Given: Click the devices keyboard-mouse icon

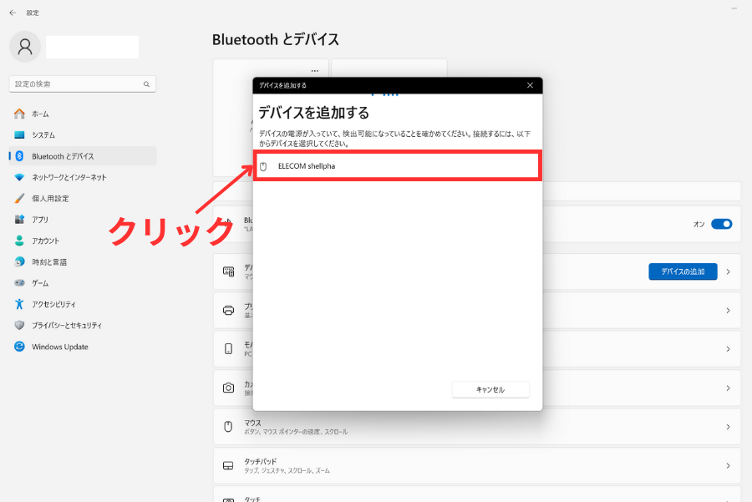Looking at the screenshot, I should (228, 271).
